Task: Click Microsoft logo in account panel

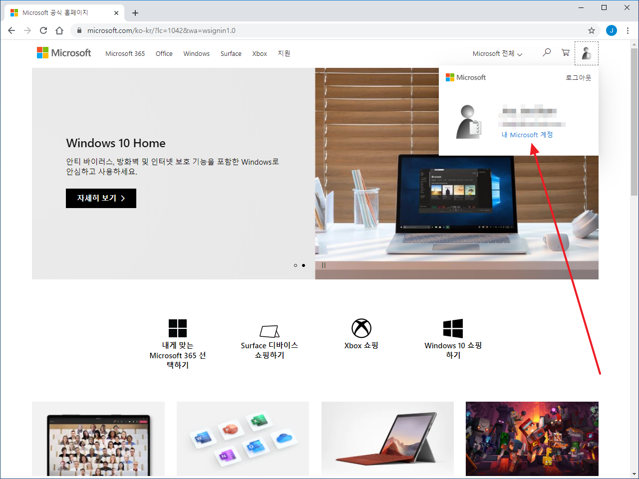Action: [x=466, y=77]
